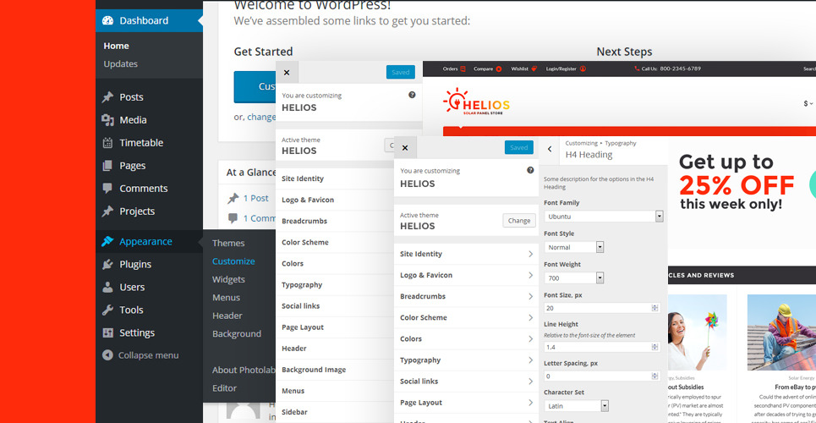This screenshot has height=423, width=816.
Task: Open the Font Weight dropdown
Action: coord(600,277)
